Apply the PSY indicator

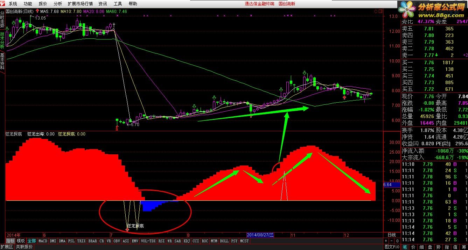click(234, 241)
